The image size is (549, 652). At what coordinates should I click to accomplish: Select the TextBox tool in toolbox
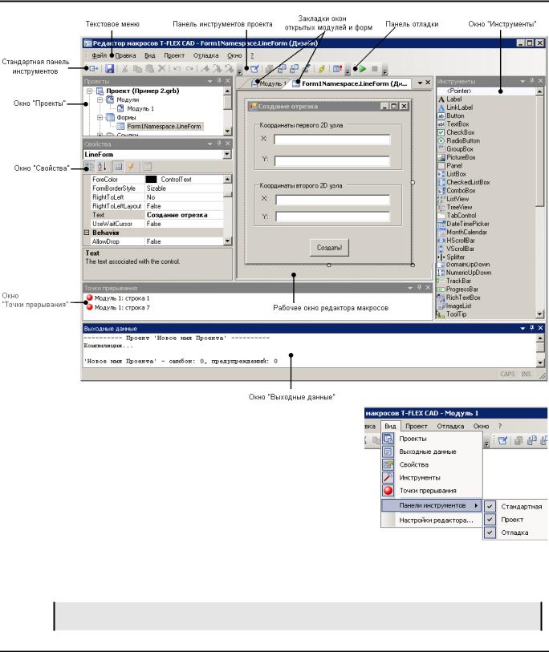pos(453,124)
